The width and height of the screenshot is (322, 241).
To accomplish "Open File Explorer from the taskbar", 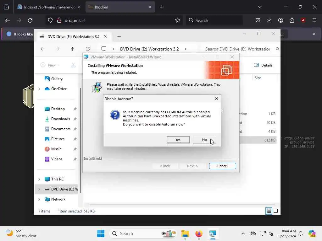I will click(x=185, y=233).
